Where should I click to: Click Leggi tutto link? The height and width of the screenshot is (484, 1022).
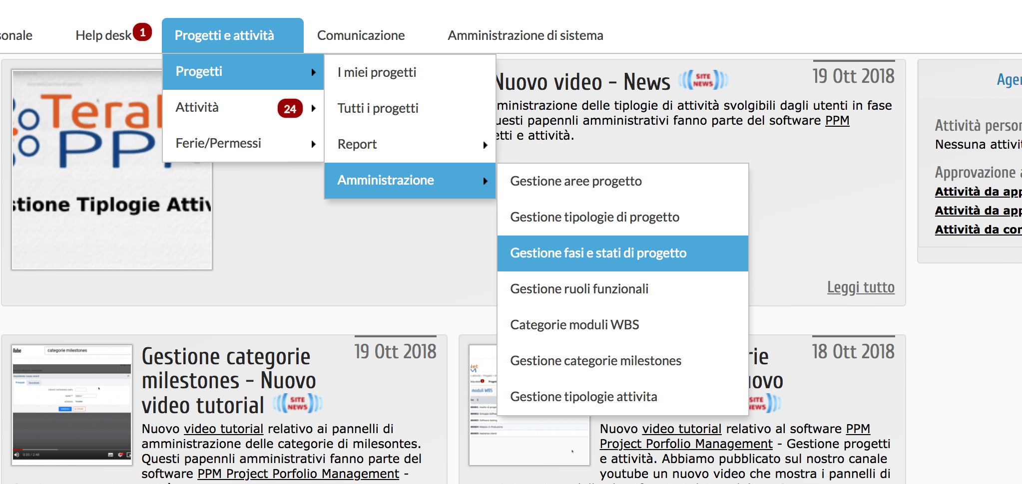(x=861, y=287)
